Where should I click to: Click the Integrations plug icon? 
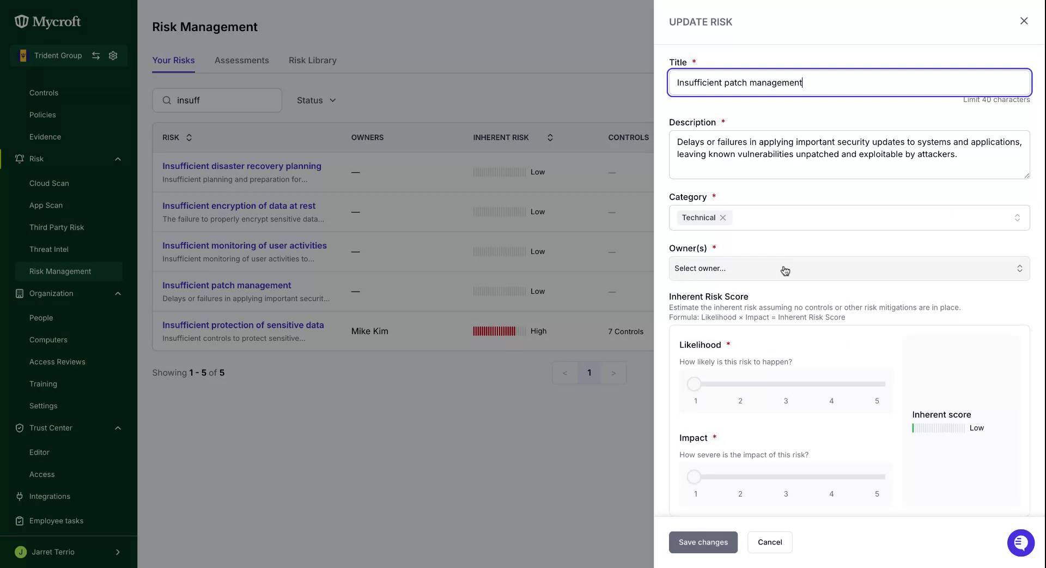[20, 497]
